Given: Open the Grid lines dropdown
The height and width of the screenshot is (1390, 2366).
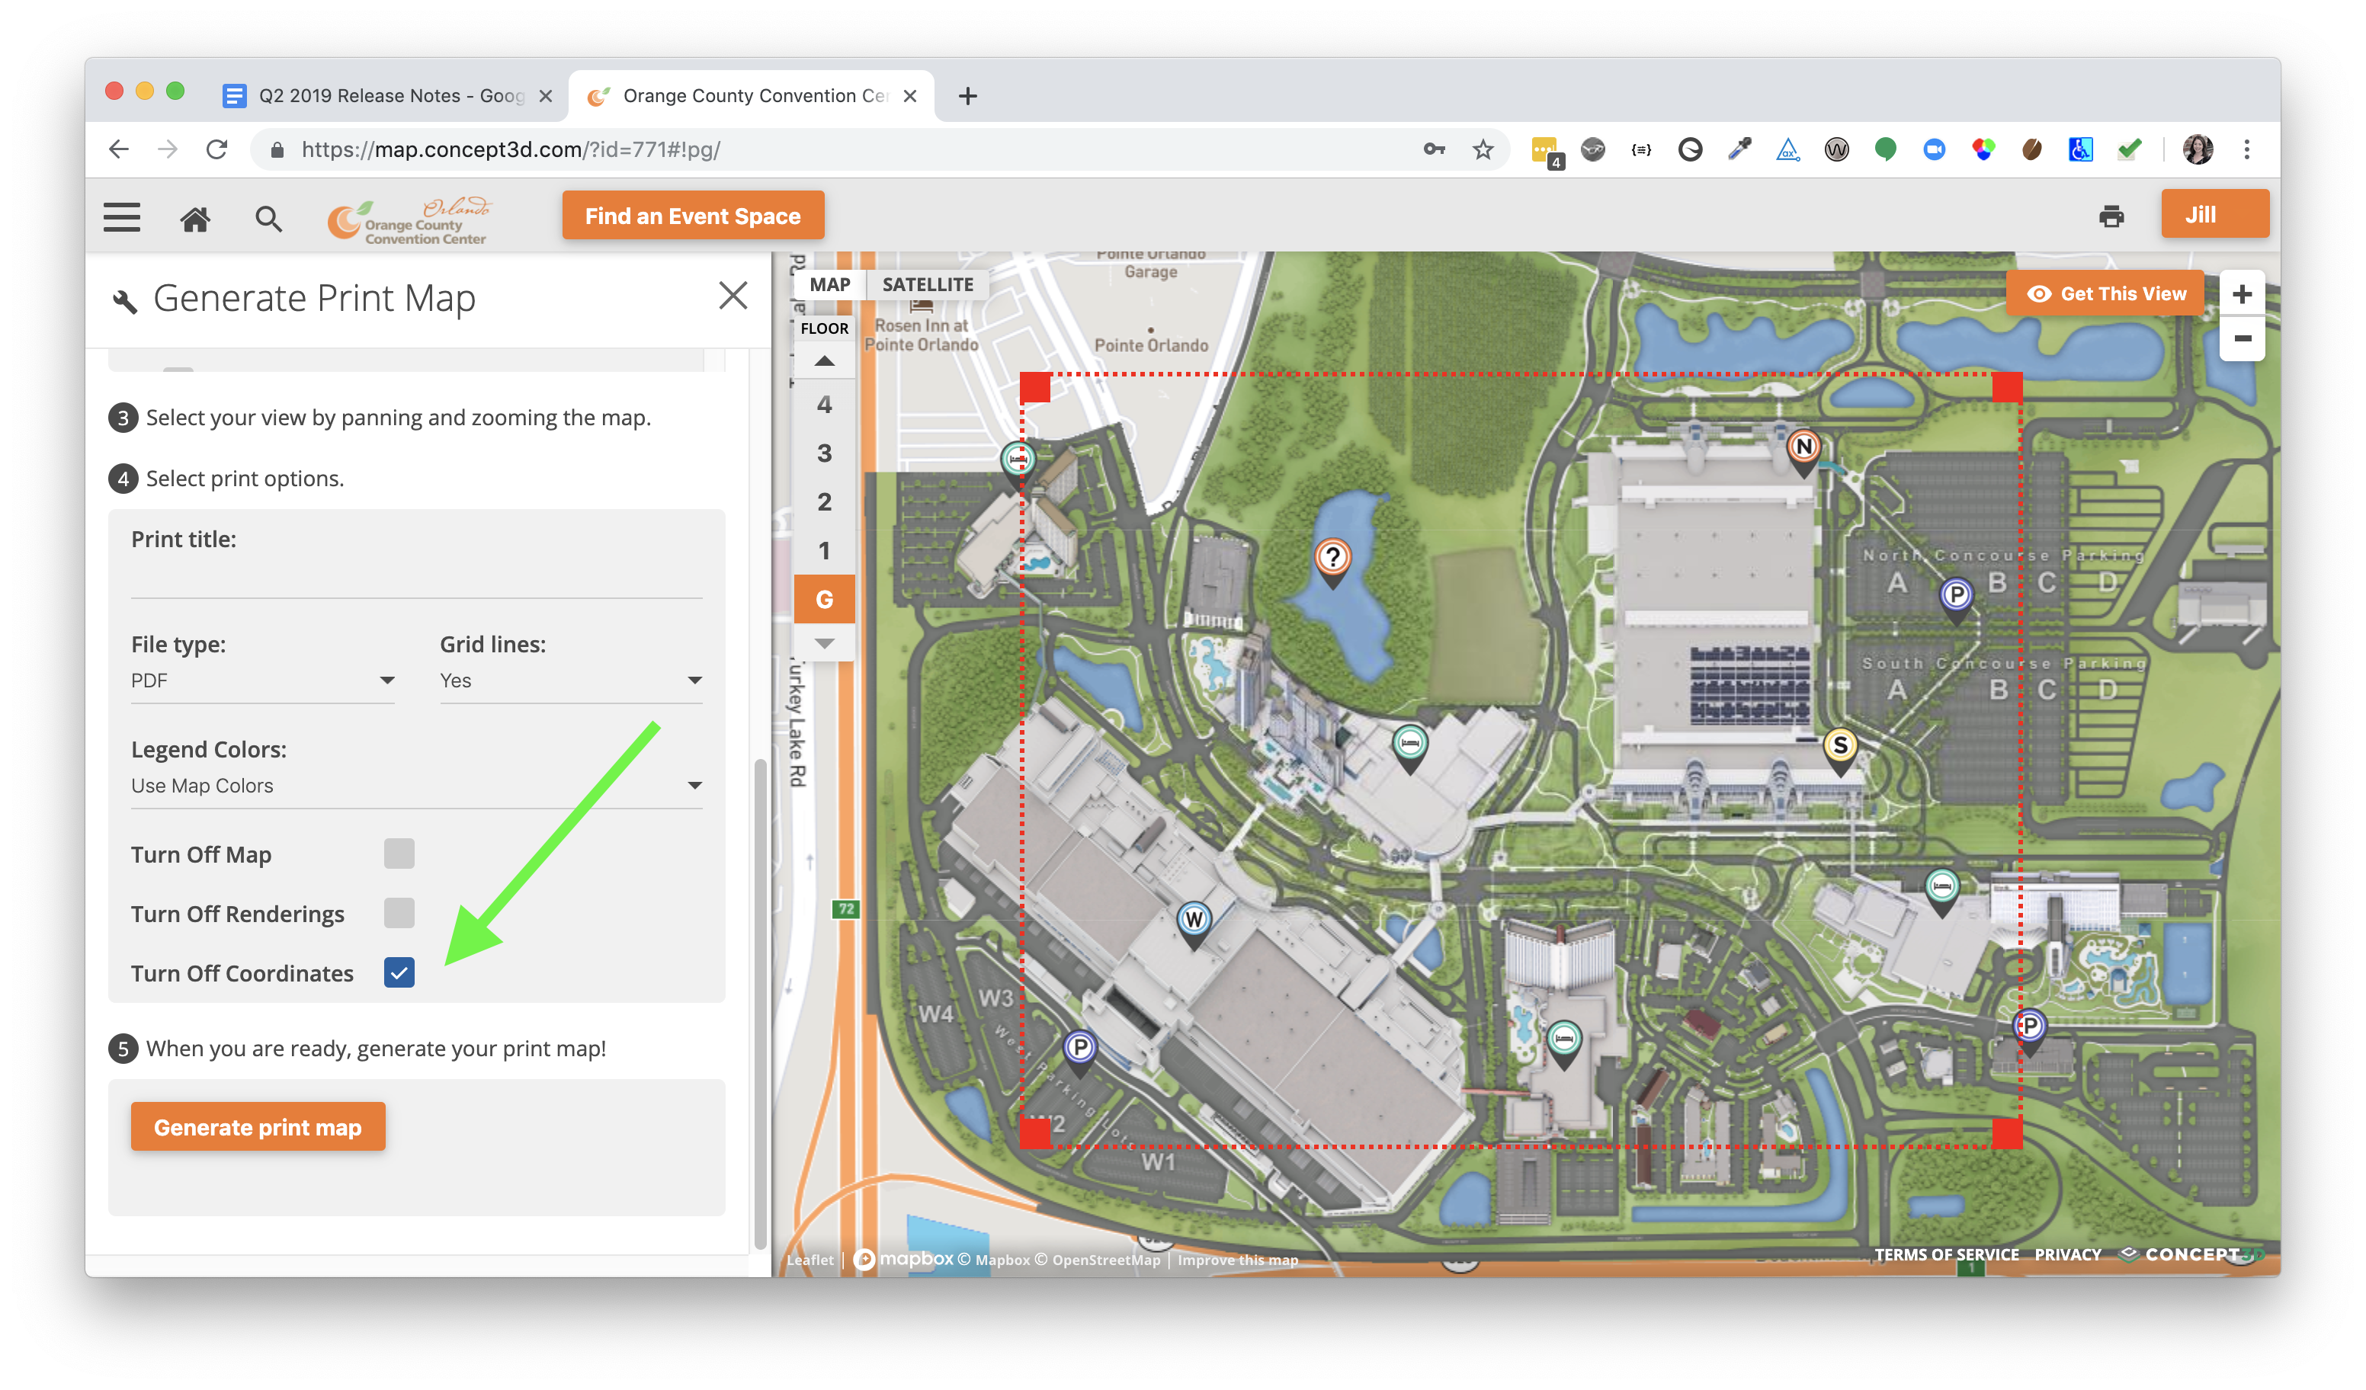Looking at the screenshot, I should (x=571, y=681).
